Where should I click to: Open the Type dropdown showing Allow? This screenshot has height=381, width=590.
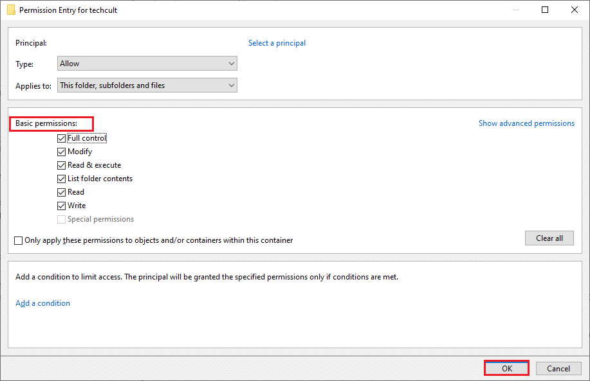point(147,64)
